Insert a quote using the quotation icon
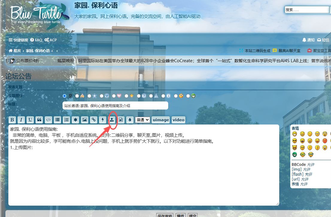 pos(39,120)
